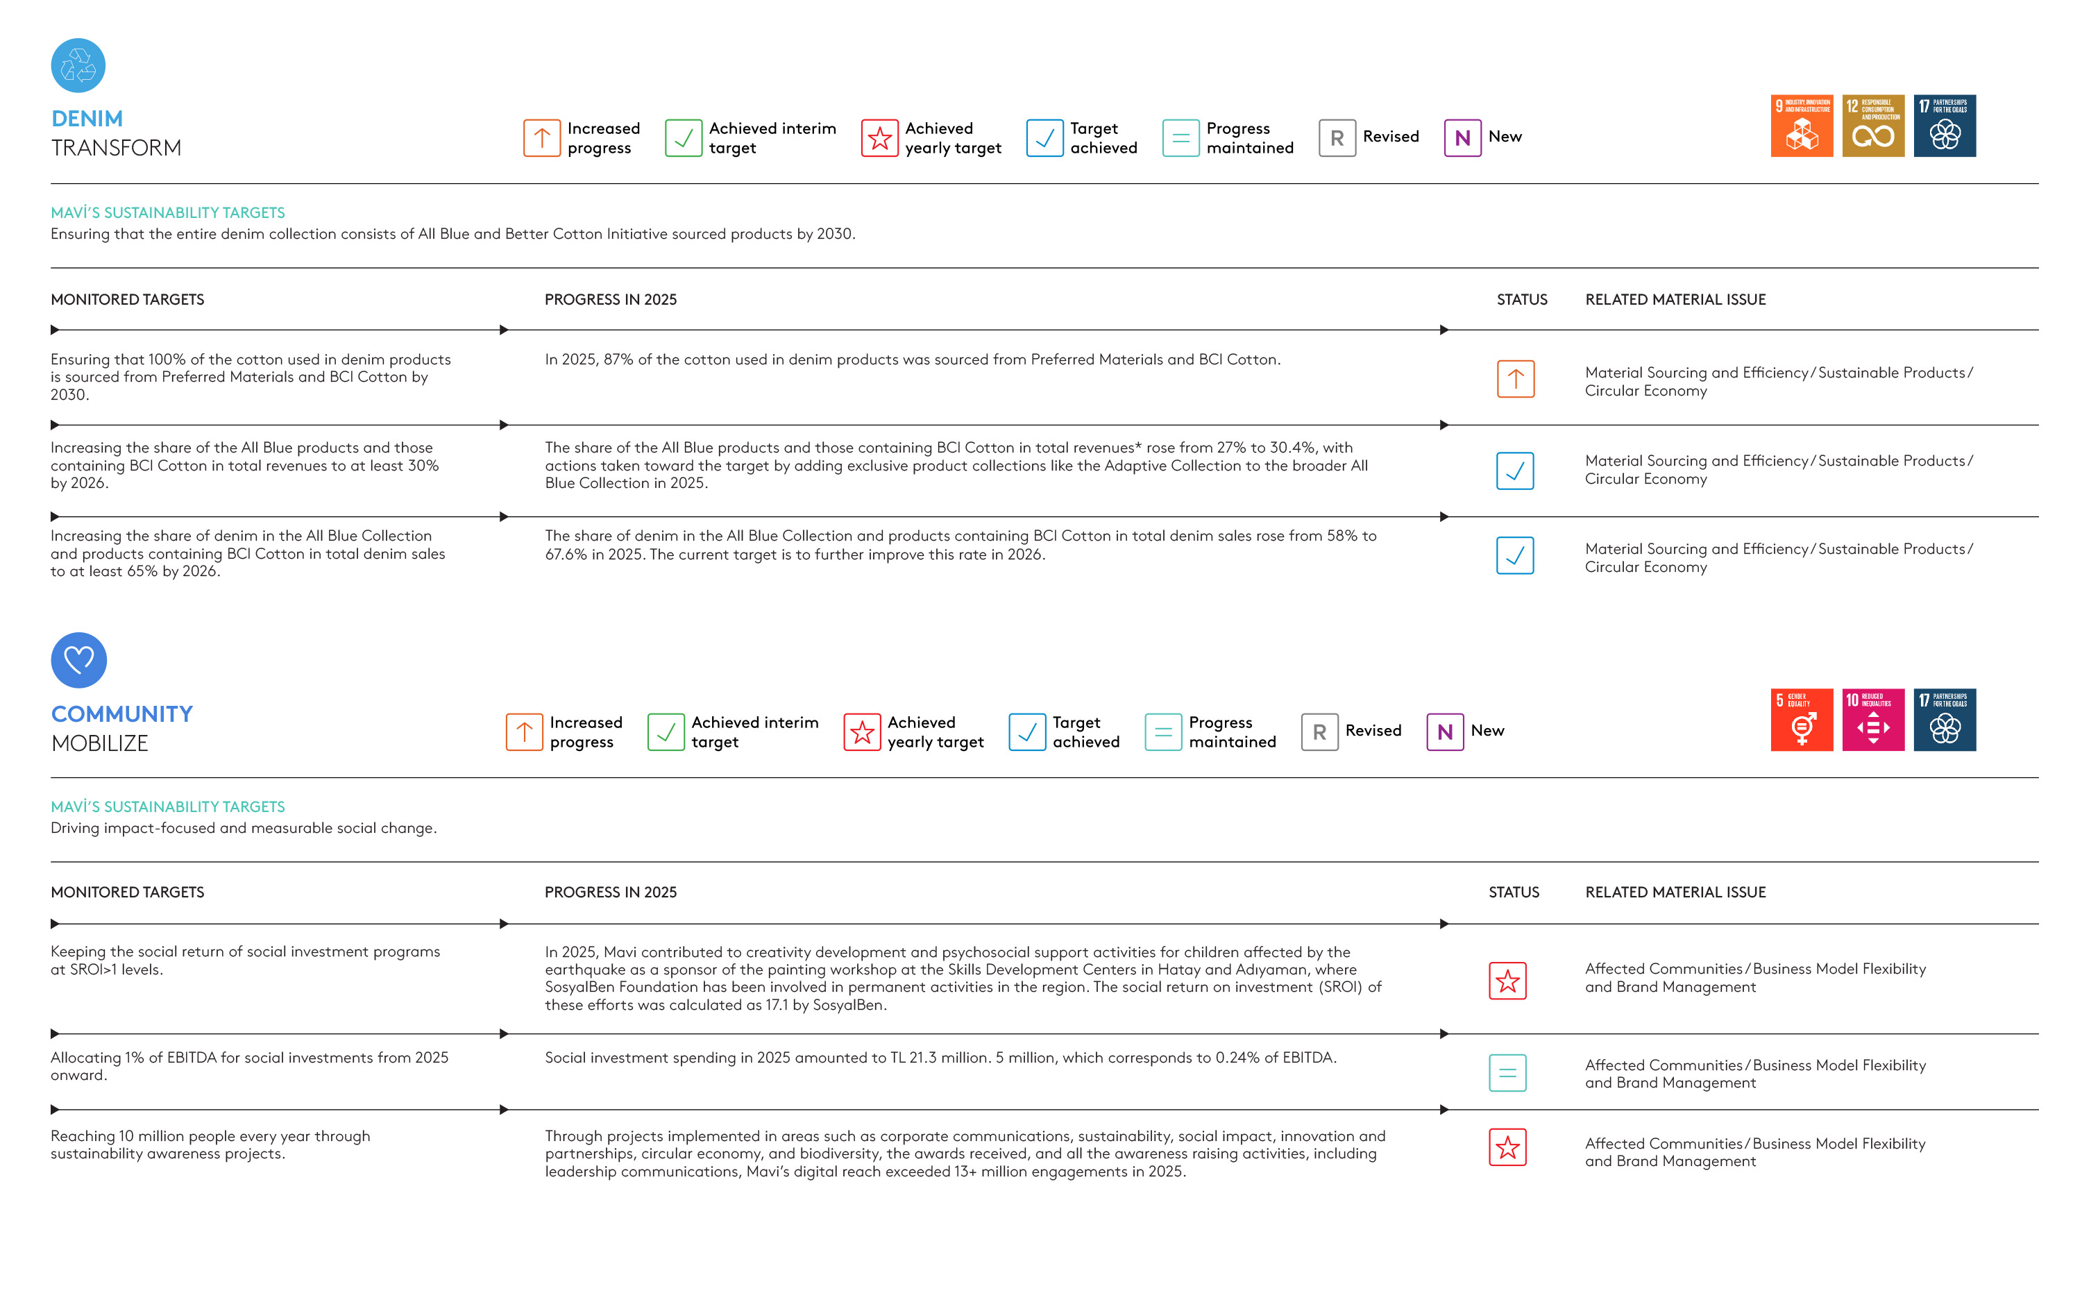Click the 'MAVİ'S SUSTAINABILITY TARGETS' heading under Denim
Viewport: 2082px width, 1293px height.
pos(167,212)
